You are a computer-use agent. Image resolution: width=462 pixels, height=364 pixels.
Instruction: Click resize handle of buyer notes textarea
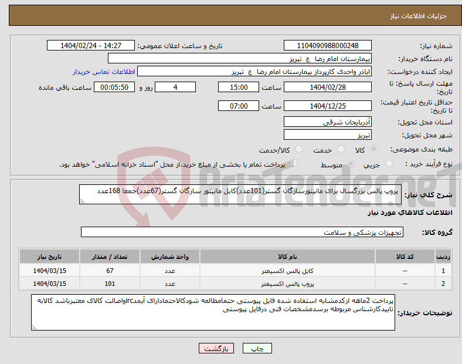(x=34, y=328)
